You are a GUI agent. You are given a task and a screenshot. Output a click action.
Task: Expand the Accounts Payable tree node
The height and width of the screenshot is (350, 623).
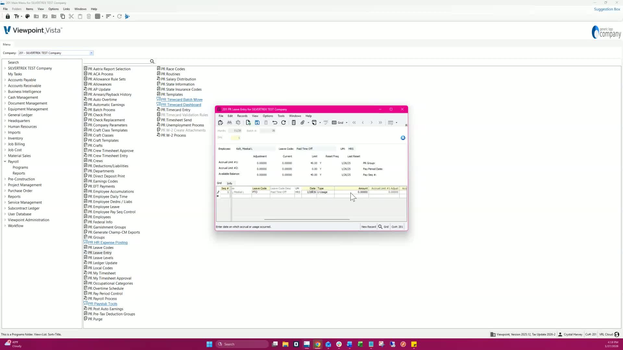(5, 80)
